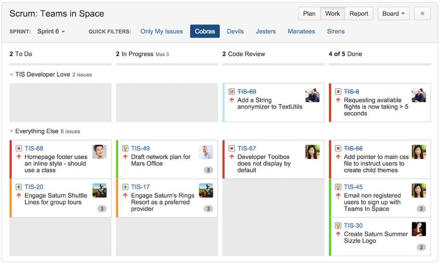Open issue TIS-68 link
Viewport: 440px width, 265px height.
(x=34, y=148)
